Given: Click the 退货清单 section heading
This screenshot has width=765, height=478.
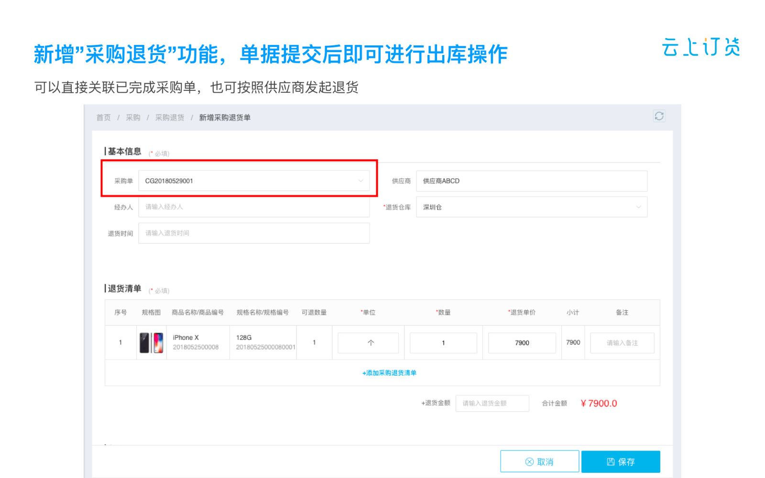Looking at the screenshot, I should coord(124,289).
